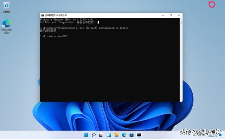Open the Windows Start menu
The image size is (225, 139).
pyautogui.click(x=86, y=135)
